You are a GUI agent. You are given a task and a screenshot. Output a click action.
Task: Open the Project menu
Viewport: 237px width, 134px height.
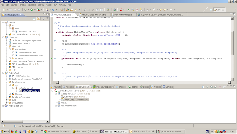click(x=49, y=5)
